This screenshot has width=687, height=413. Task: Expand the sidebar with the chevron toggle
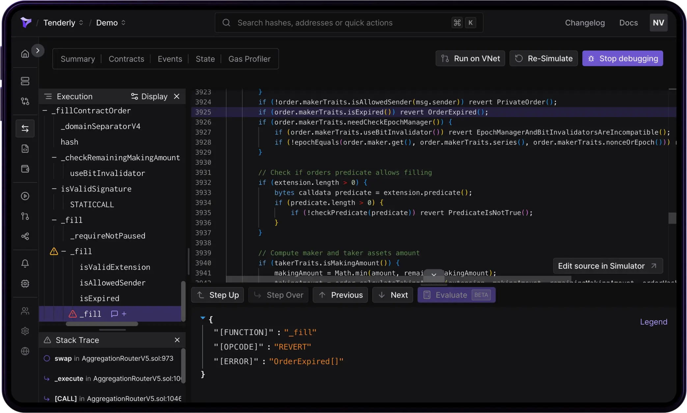click(x=38, y=50)
